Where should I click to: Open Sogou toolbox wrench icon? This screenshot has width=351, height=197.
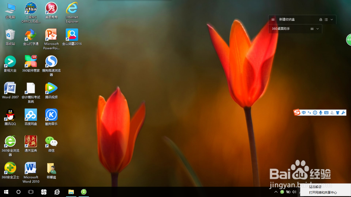point(343,113)
